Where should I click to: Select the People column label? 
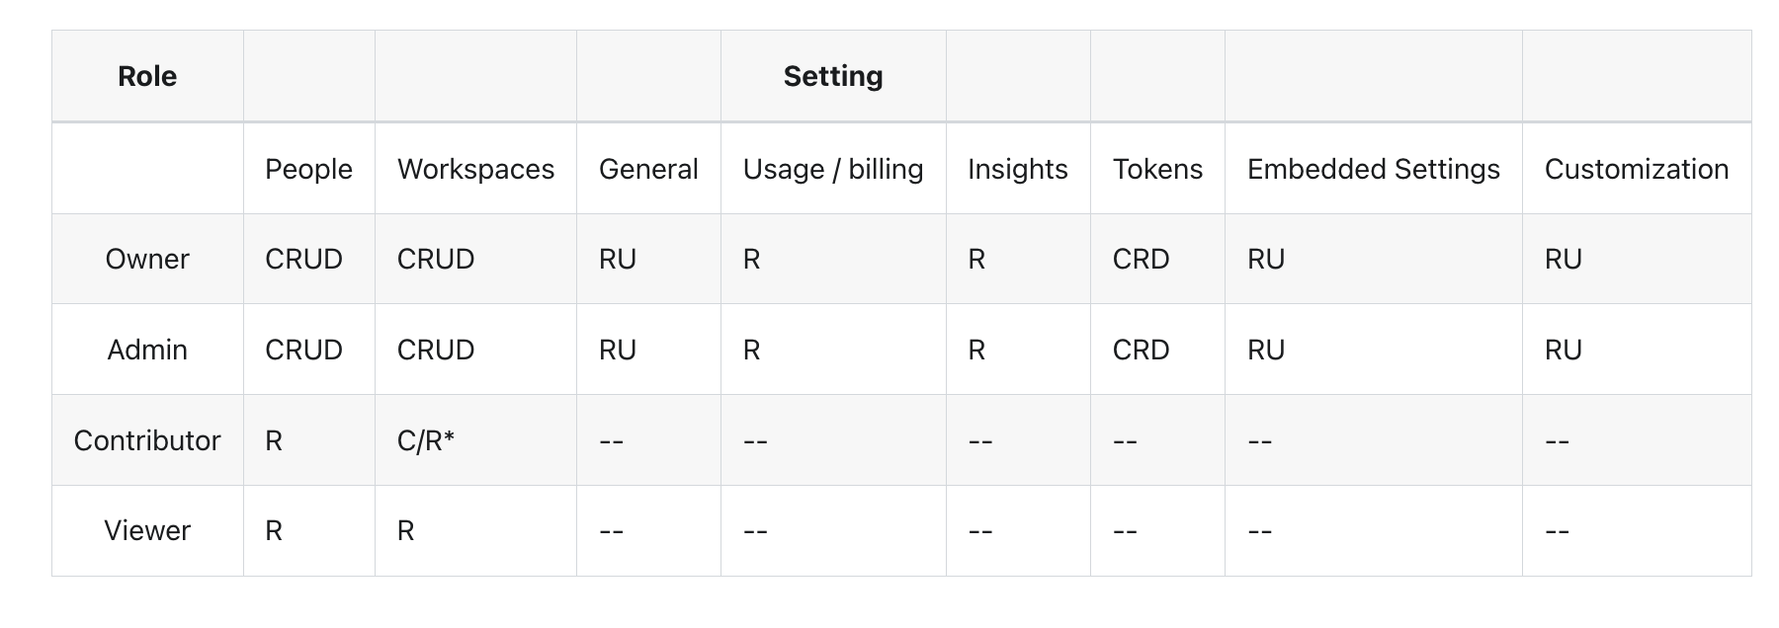click(x=308, y=169)
